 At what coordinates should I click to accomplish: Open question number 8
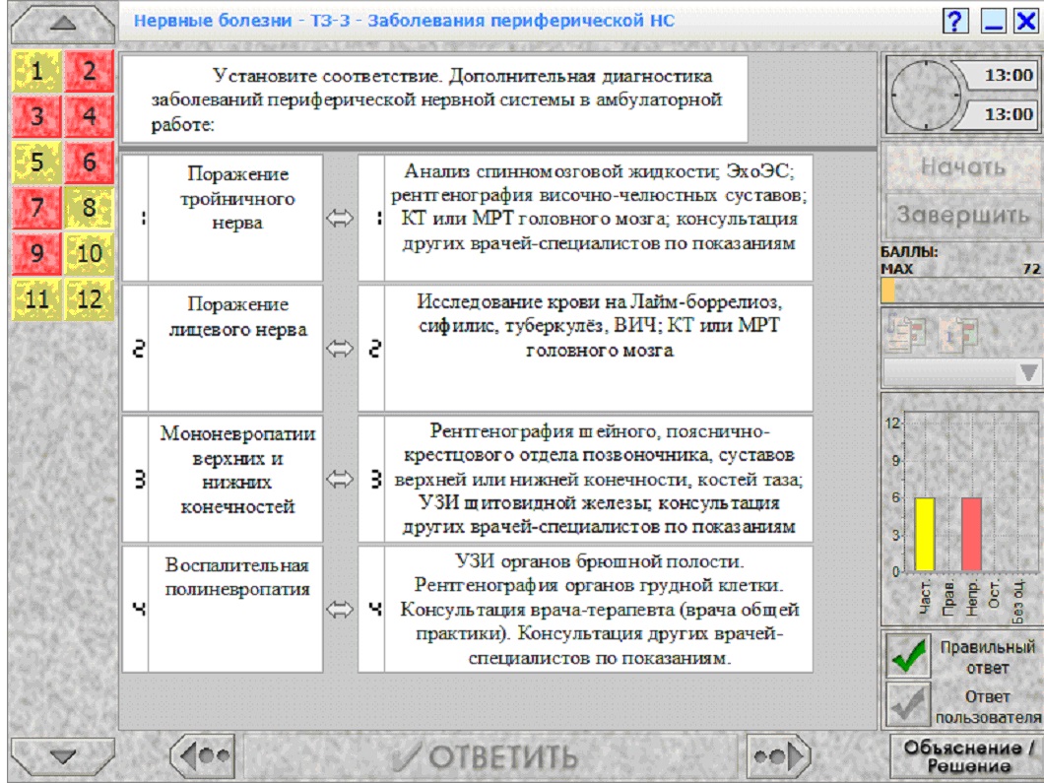point(90,208)
